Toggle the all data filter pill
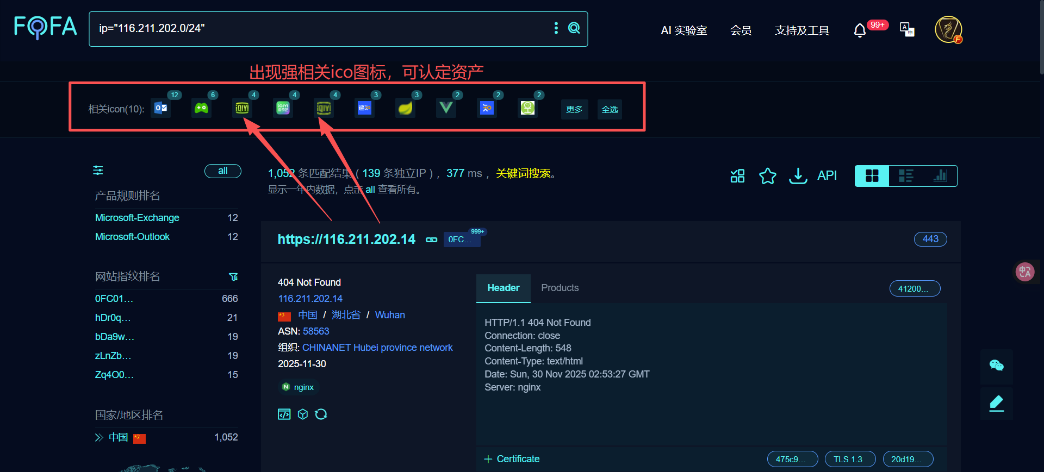 click(222, 171)
